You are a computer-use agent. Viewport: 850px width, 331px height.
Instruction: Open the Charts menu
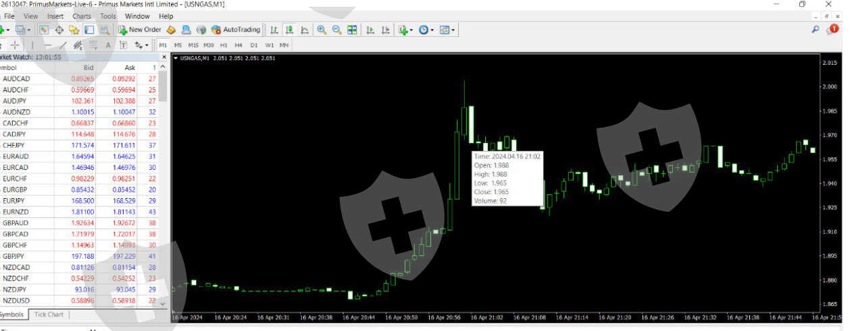click(82, 16)
